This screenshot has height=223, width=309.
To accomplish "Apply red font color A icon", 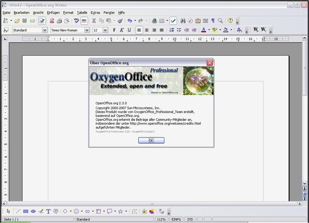I will coord(204,30).
